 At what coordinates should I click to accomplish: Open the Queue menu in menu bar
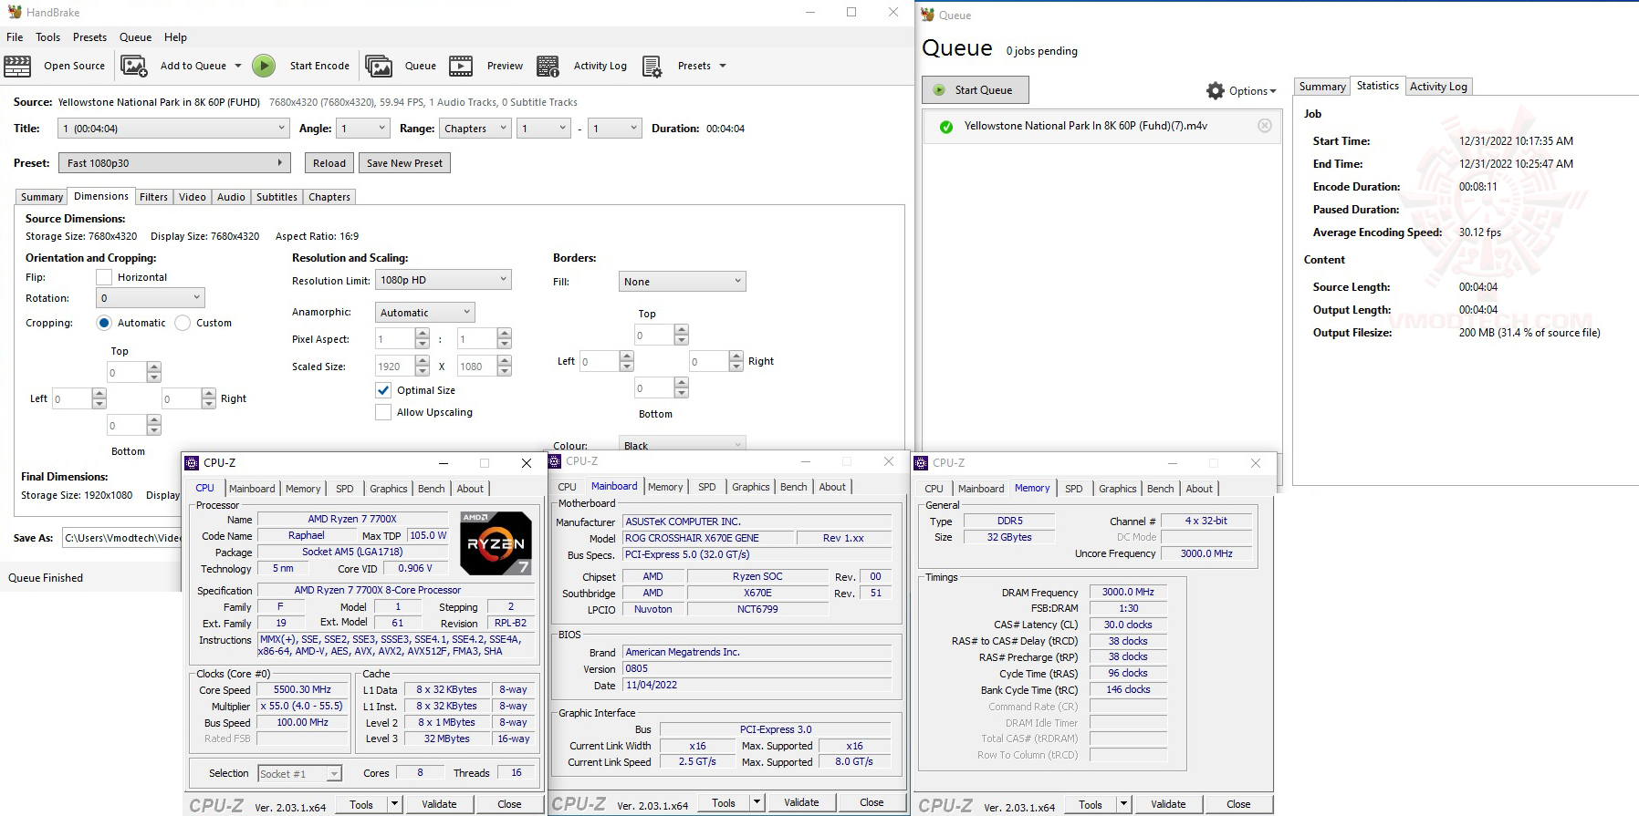click(135, 37)
